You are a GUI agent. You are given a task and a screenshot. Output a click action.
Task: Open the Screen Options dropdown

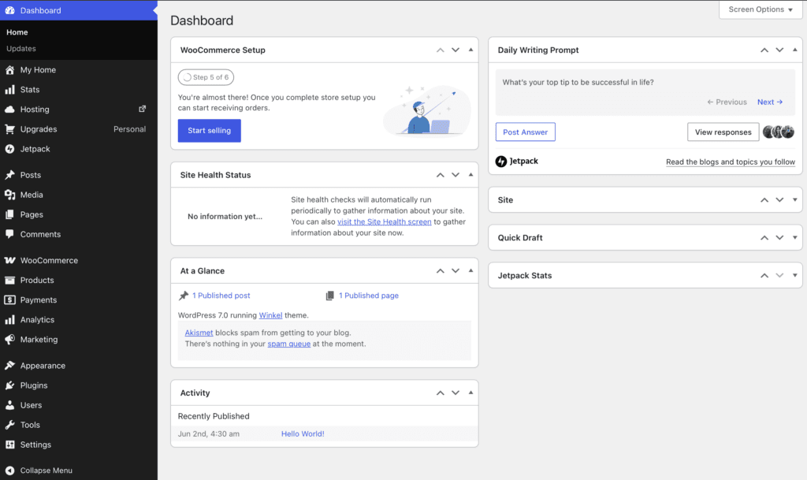pyautogui.click(x=761, y=9)
